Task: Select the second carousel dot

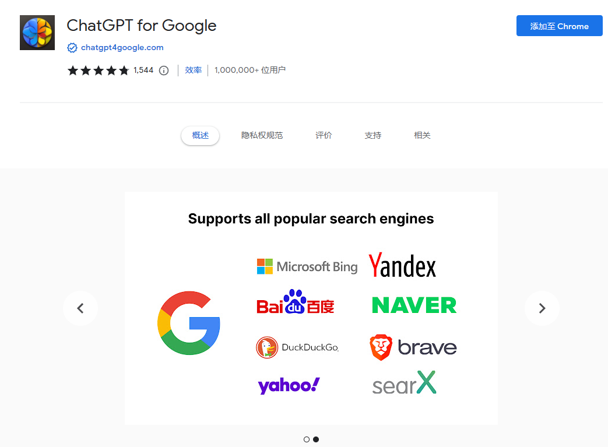Action: coord(315,439)
